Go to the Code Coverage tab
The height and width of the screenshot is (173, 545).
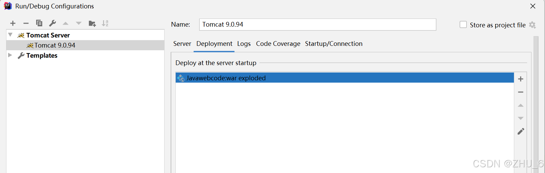[x=278, y=44]
